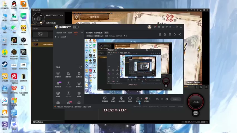Open the RECentral audio mixer icon
Viewport: 237px width, 133px height.
click(201, 87)
